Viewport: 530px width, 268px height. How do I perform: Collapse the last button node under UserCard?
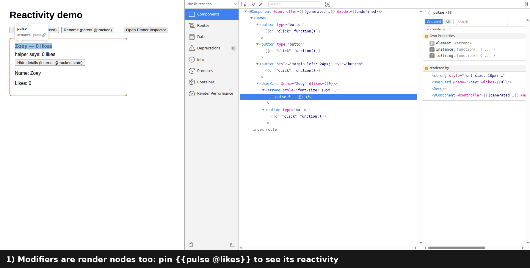(263, 110)
